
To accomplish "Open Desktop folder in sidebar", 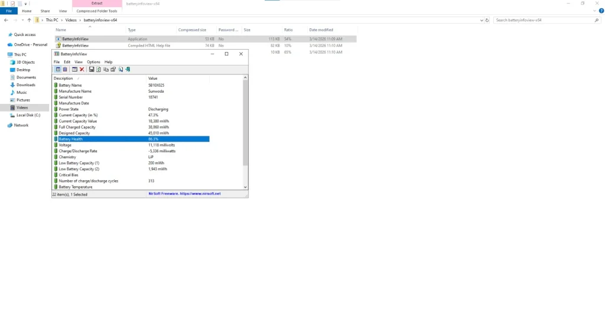I will point(23,70).
